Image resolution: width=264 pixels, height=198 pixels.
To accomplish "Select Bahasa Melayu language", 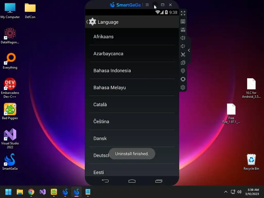I will pos(132,88).
